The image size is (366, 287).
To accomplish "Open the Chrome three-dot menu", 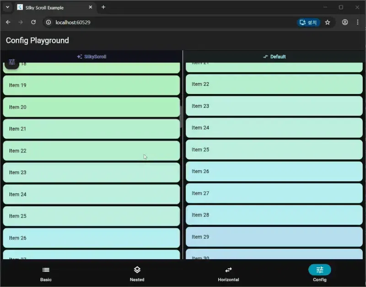I will point(358,22).
